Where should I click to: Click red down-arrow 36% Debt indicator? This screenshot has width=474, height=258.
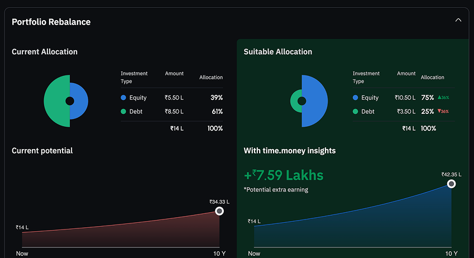443,111
